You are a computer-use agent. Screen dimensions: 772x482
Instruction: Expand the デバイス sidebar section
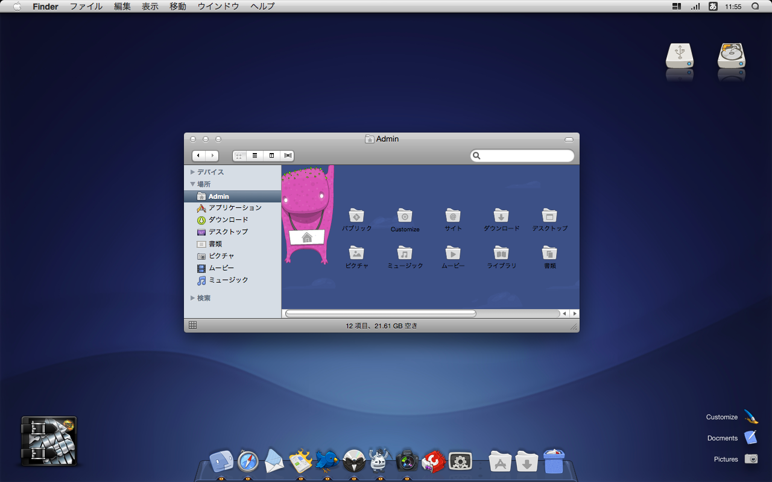tap(193, 172)
